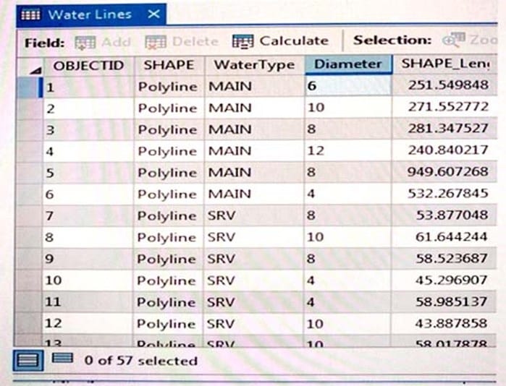
Task: Close the Water Lines table tab
Action: click(x=153, y=14)
